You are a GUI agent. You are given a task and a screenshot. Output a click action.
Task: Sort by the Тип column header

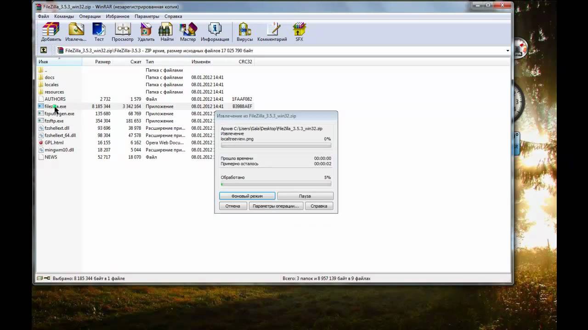pyautogui.click(x=167, y=61)
